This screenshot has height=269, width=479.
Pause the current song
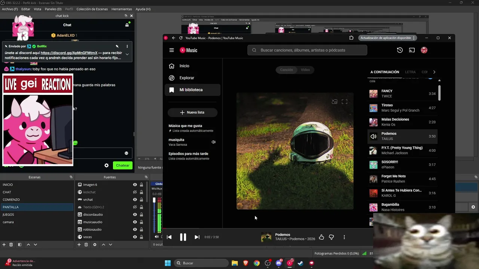[x=183, y=237]
